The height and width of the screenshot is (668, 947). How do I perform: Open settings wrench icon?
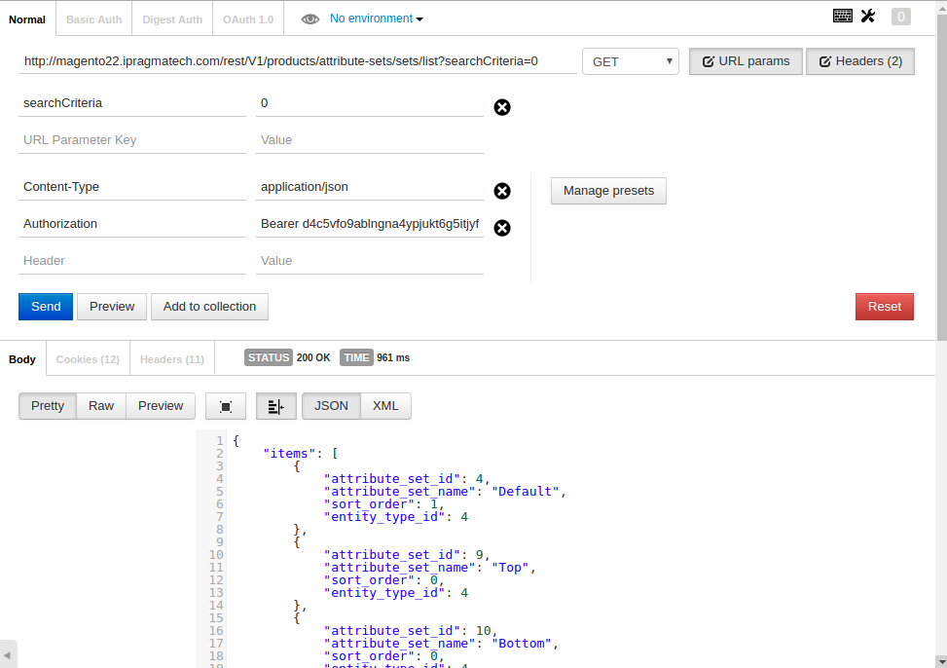[x=868, y=16]
